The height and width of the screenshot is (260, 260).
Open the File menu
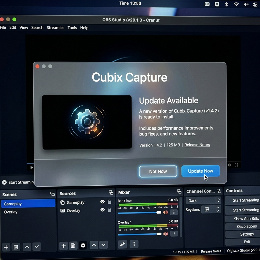pyautogui.click(x=3, y=27)
